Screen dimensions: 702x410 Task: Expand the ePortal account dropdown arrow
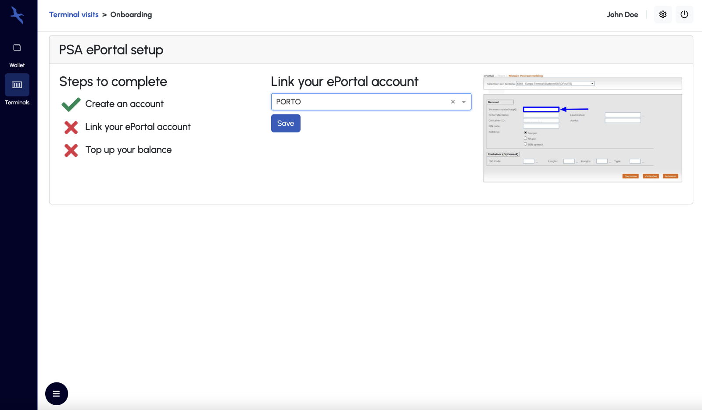pyautogui.click(x=464, y=102)
